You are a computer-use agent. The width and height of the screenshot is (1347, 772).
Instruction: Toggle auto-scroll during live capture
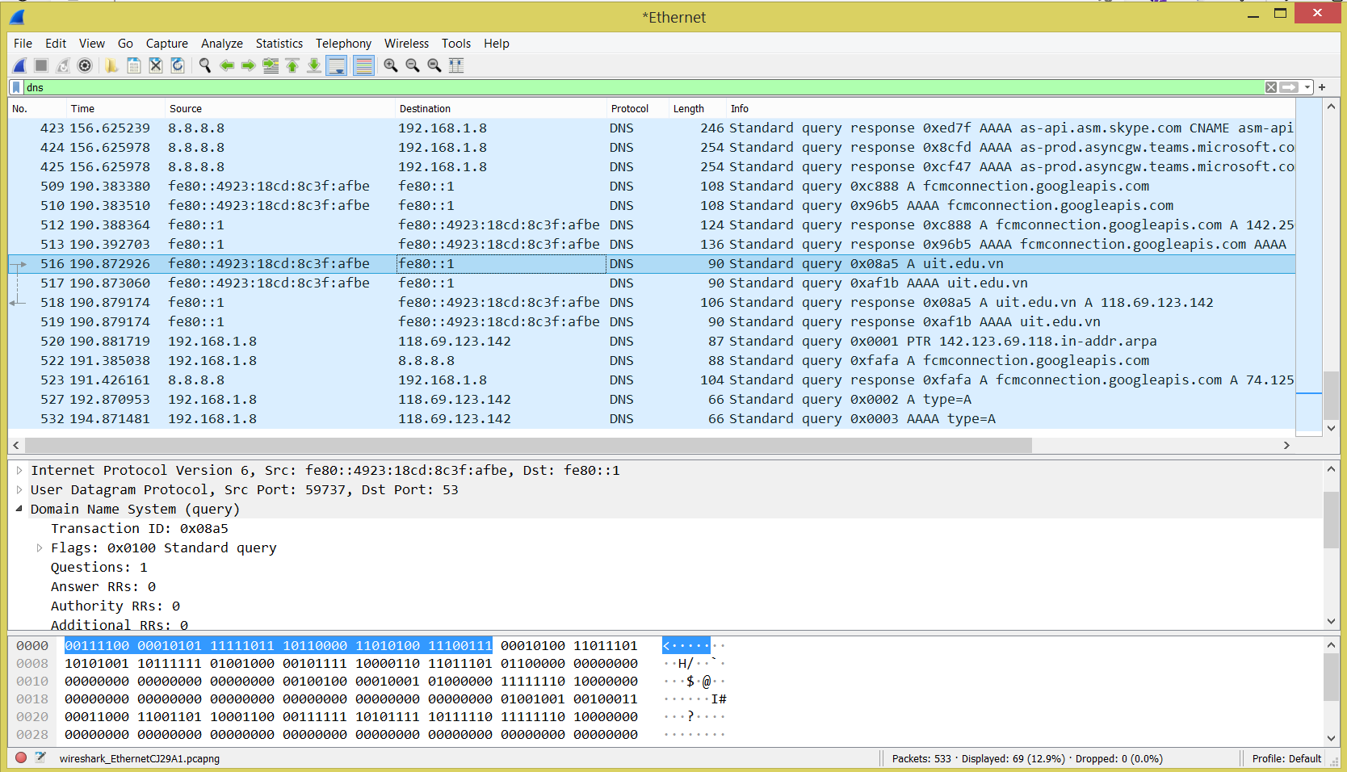337,65
